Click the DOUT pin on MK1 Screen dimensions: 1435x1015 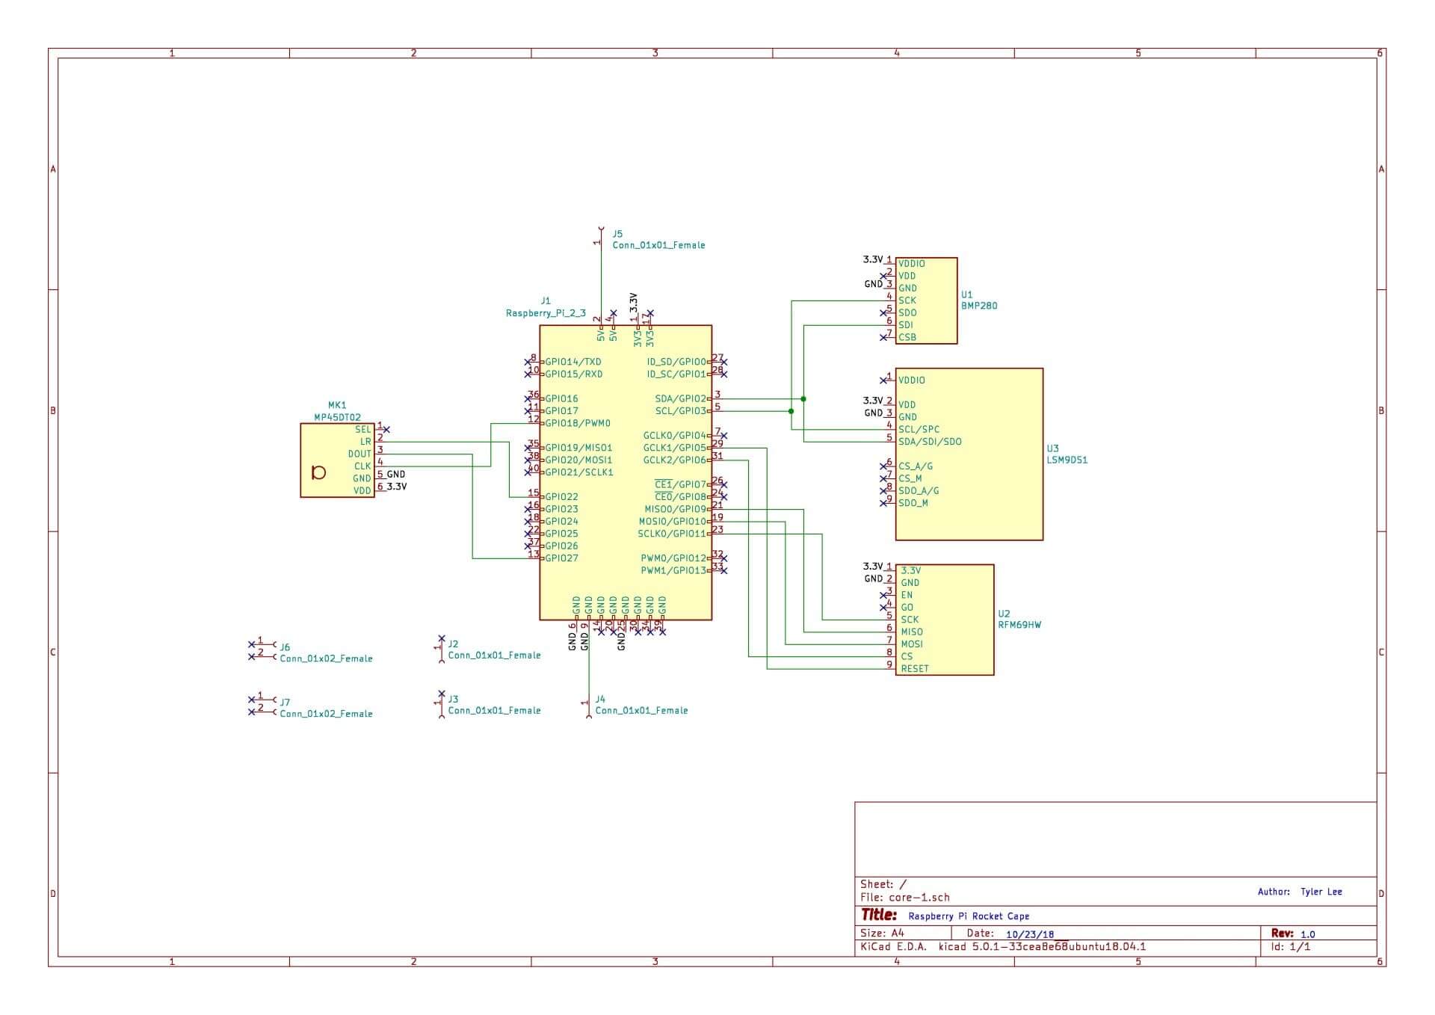(359, 454)
